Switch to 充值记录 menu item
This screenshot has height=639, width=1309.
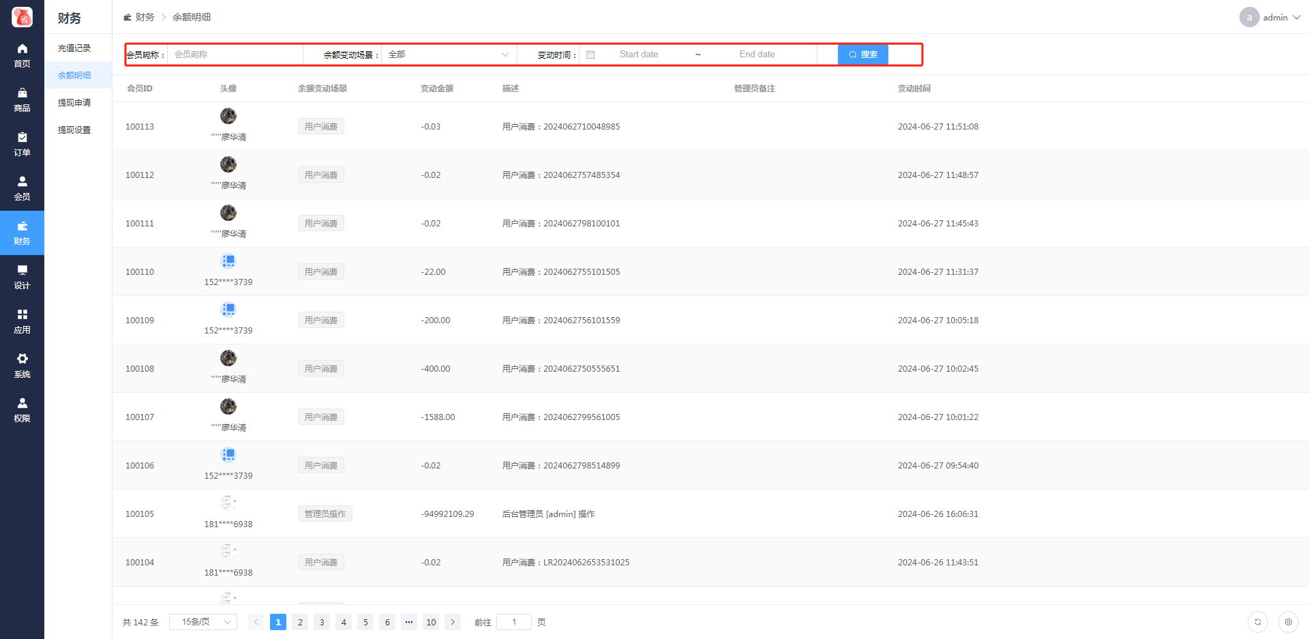click(74, 48)
